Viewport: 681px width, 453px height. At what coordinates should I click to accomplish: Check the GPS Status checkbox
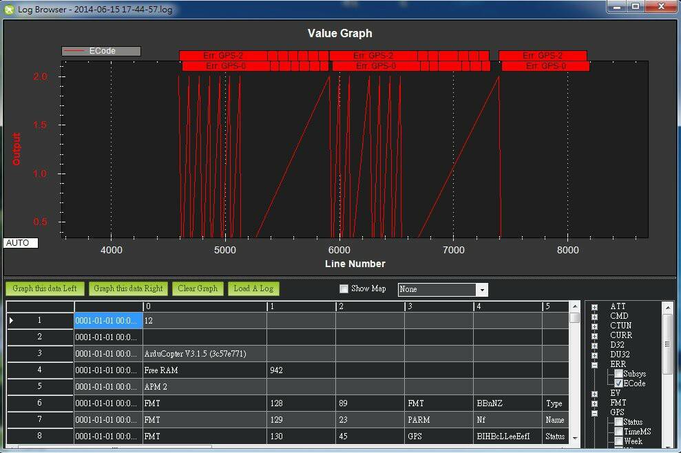pyautogui.click(x=618, y=422)
